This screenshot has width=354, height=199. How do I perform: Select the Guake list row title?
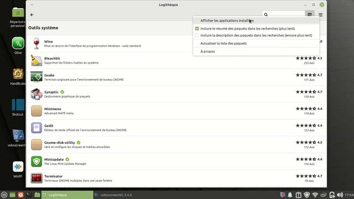point(49,75)
